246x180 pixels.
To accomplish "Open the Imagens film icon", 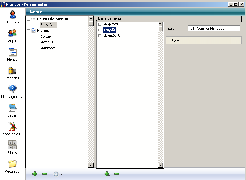I will click(13, 70).
